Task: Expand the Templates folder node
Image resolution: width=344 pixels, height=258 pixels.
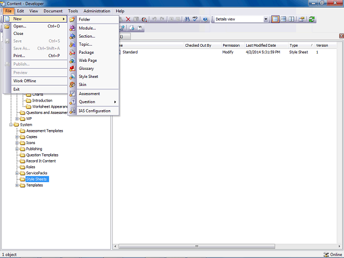Action: (x=17, y=185)
